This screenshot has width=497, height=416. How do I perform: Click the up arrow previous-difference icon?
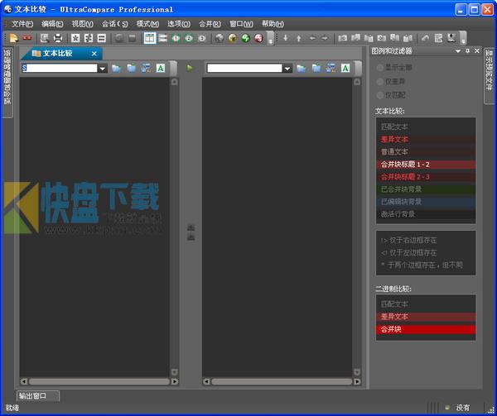tap(298, 38)
